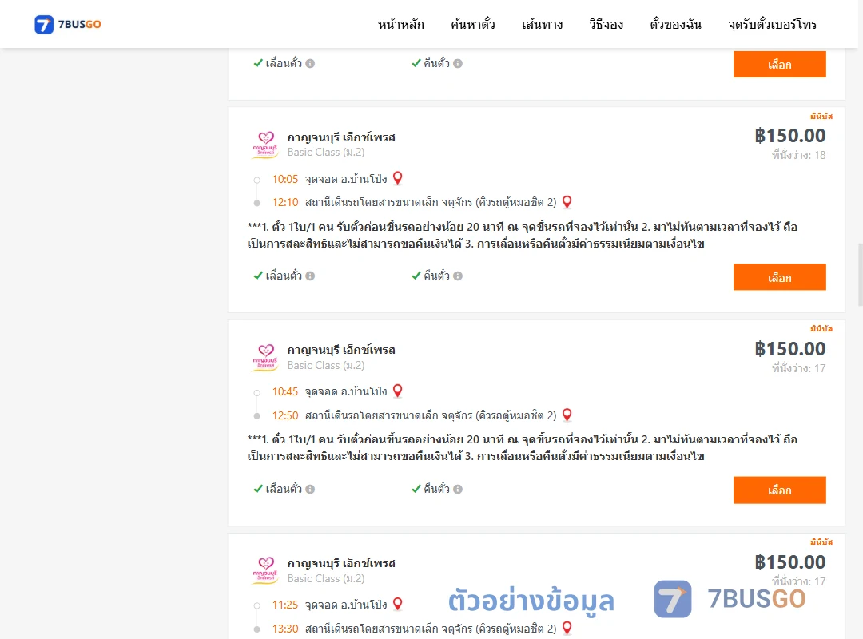Select the 10:45 trip with the เลือก button
This screenshot has height=639, width=863.
(779, 490)
